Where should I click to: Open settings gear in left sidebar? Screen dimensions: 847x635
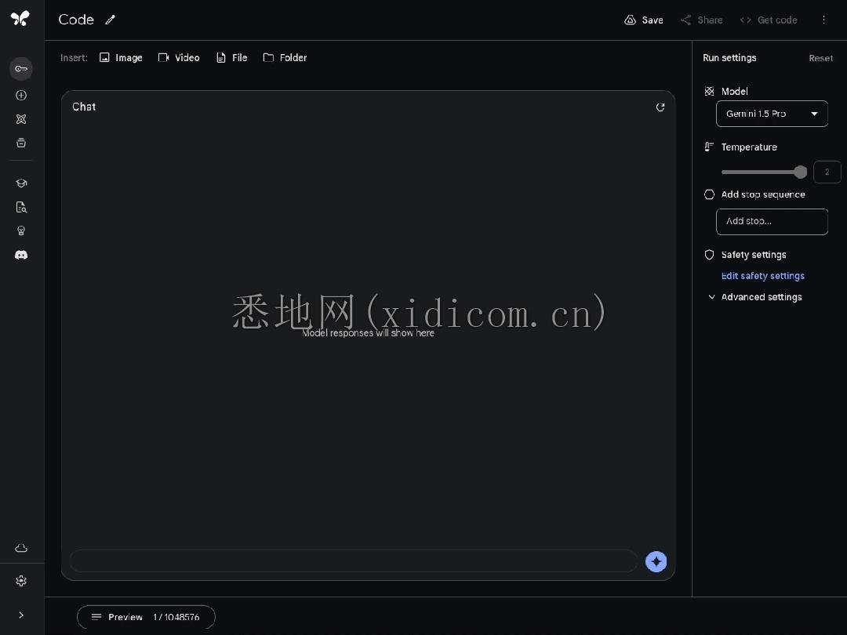pyautogui.click(x=21, y=581)
